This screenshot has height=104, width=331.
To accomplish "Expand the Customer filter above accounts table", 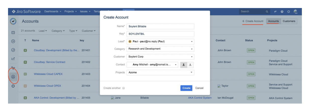I will click(x=88, y=31).
